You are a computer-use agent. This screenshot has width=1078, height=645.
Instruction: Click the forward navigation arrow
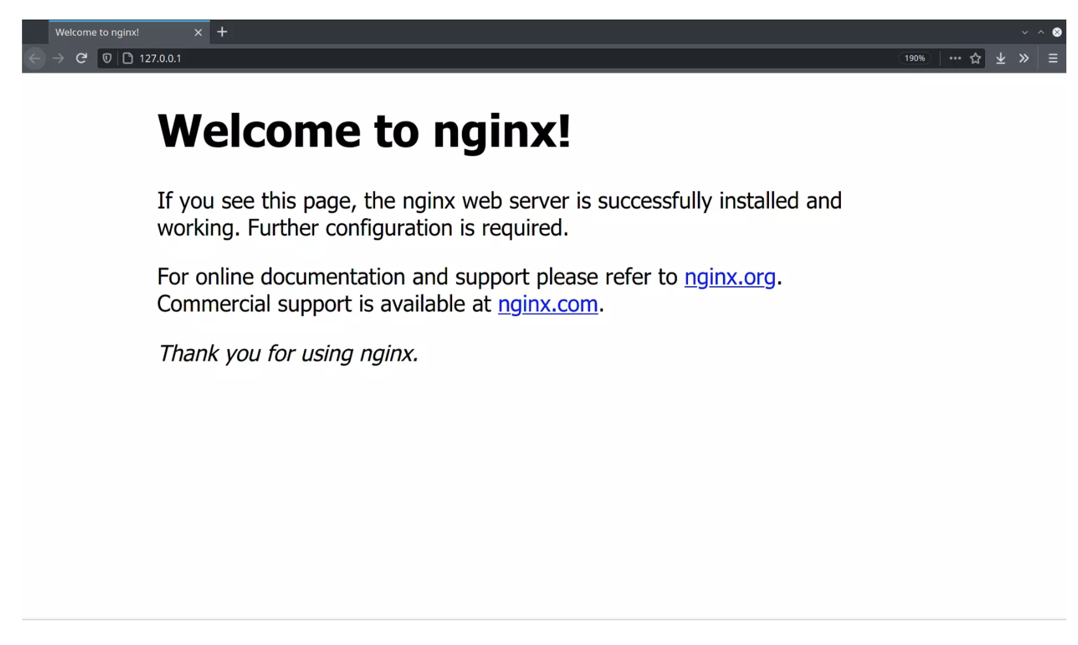point(58,58)
